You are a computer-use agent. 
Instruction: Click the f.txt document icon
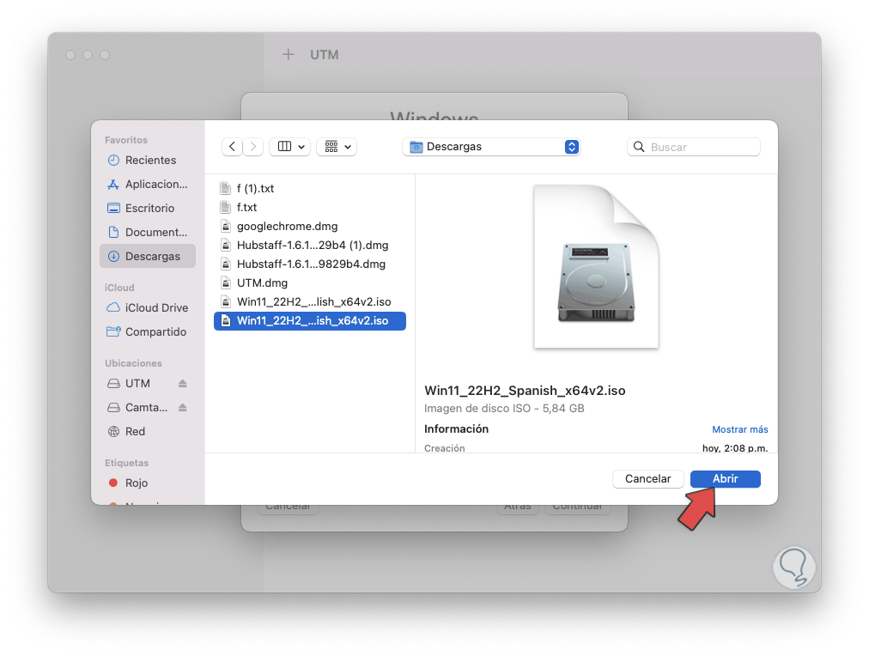click(226, 207)
